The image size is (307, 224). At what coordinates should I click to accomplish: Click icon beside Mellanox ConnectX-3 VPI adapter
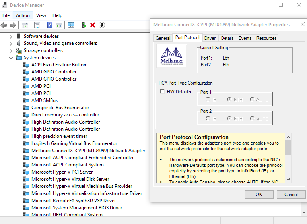(x=26, y=151)
